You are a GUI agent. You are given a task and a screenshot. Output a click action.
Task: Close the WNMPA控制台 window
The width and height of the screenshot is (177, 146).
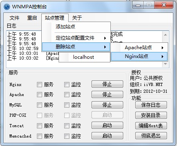click(164, 5)
